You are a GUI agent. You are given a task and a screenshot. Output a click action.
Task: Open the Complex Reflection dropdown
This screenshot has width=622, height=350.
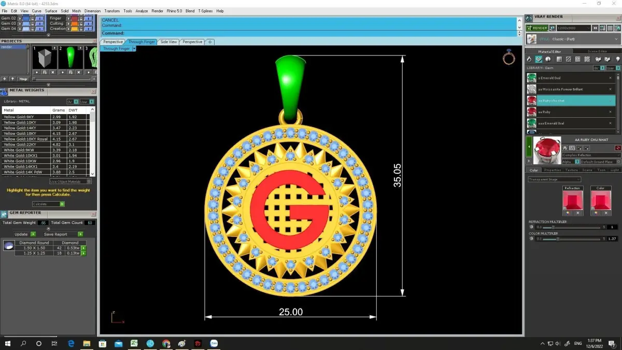click(x=591, y=155)
